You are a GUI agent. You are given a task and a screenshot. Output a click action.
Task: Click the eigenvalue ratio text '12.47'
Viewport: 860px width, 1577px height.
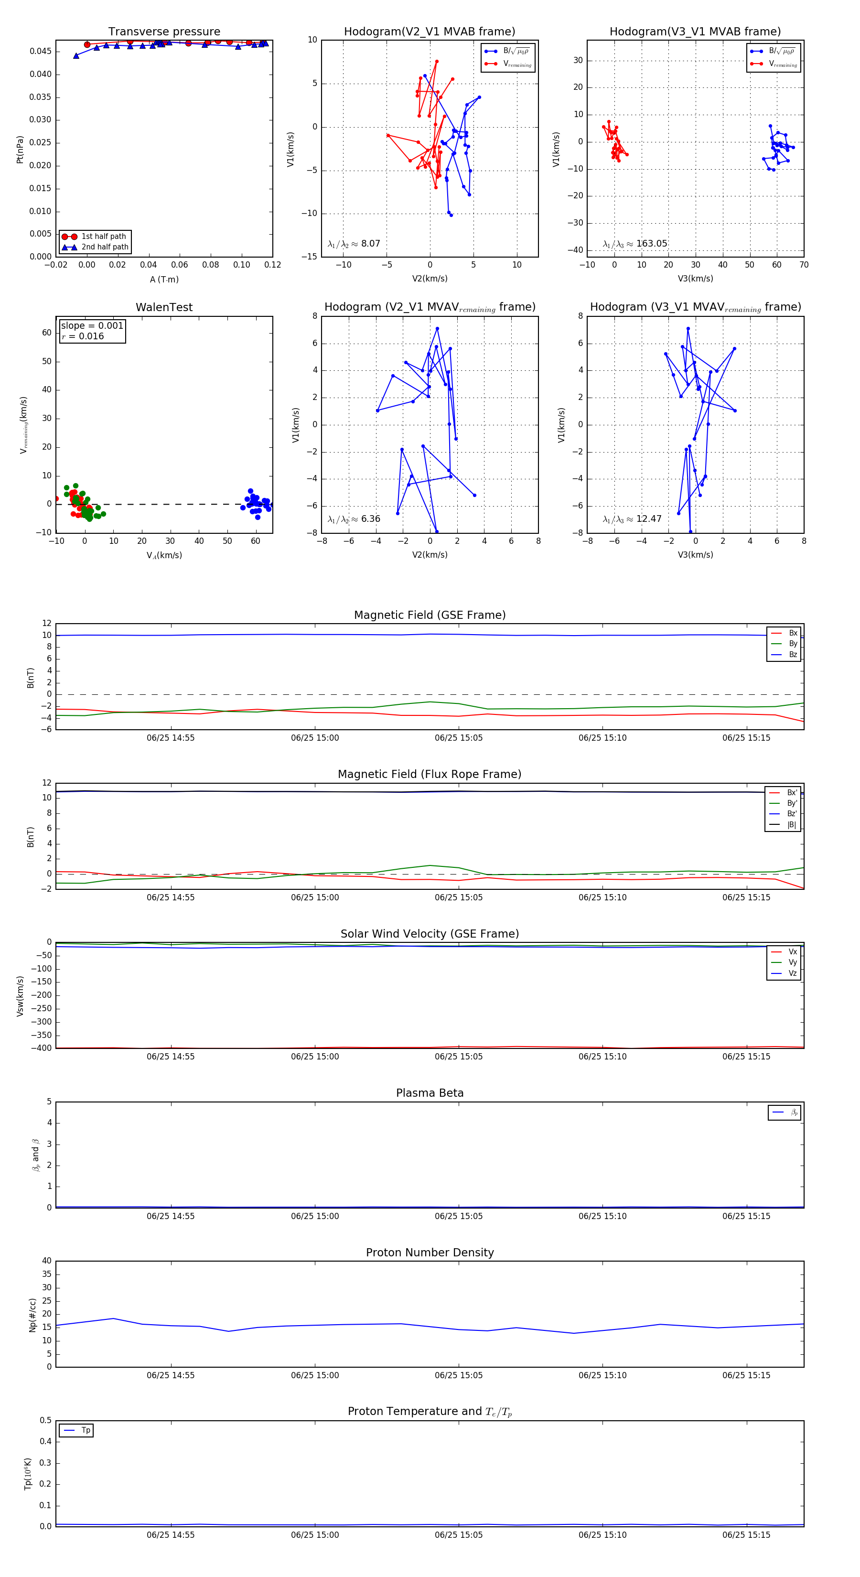(x=649, y=519)
